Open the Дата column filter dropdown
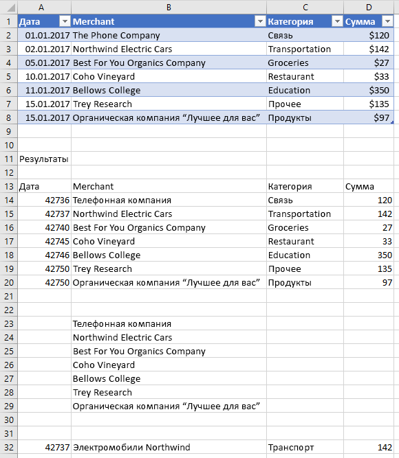Viewport: 399px width, 458px height. [x=65, y=21]
